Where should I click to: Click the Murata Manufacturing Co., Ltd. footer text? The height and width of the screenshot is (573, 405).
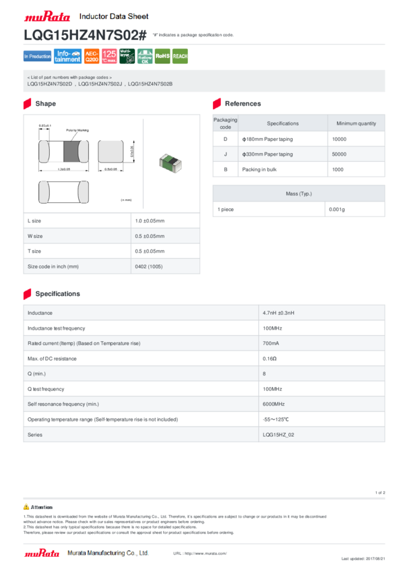(x=108, y=553)
